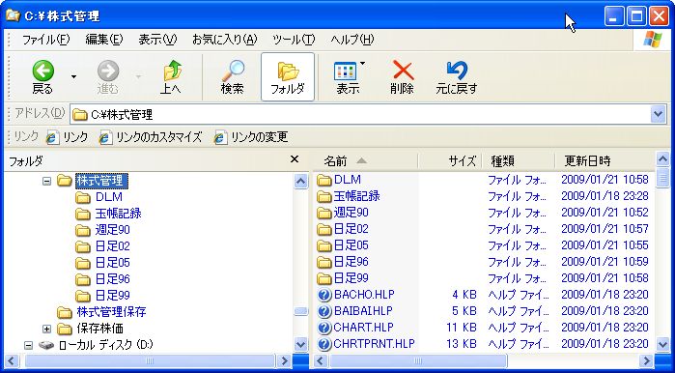Click the 2009/01/21 10:52 date of 週足90
This screenshot has height=373, width=675.
pyautogui.click(x=605, y=213)
